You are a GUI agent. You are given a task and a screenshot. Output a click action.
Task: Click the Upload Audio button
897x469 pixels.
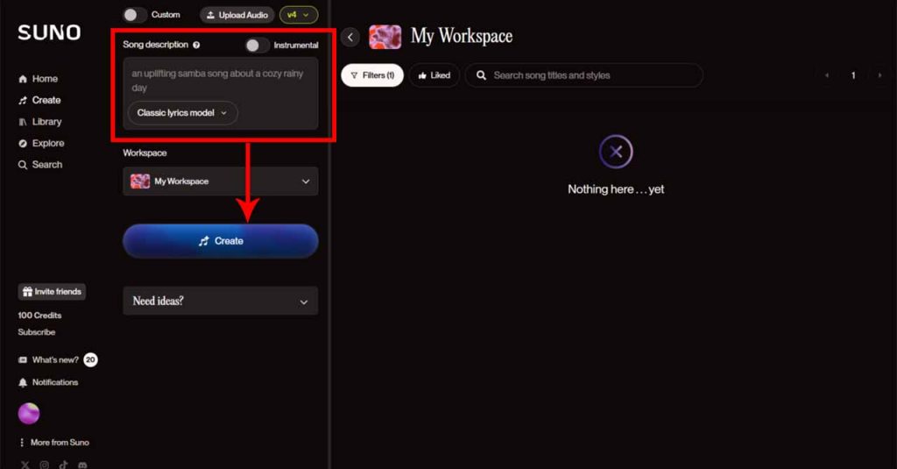tap(237, 15)
